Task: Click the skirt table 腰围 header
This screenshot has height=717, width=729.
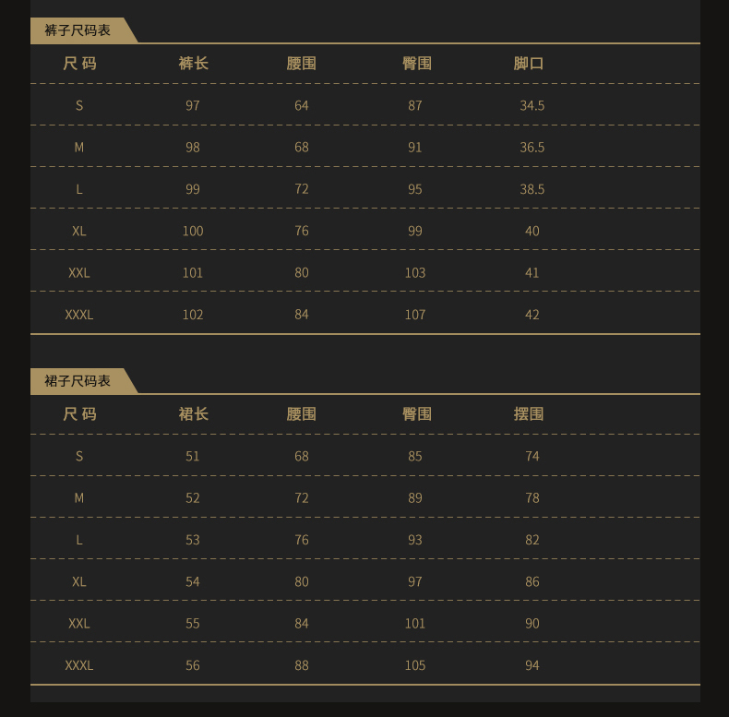Action: coord(301,413)
